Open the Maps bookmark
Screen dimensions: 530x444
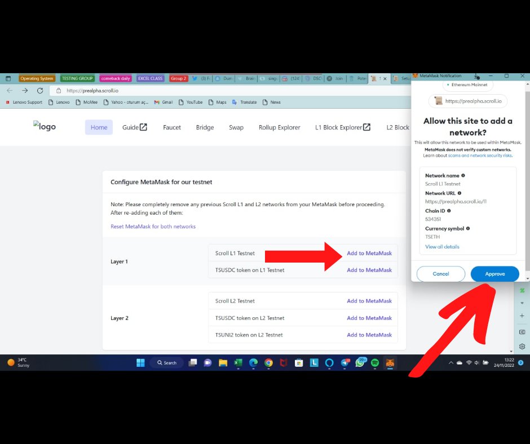(x=218, y=102)
